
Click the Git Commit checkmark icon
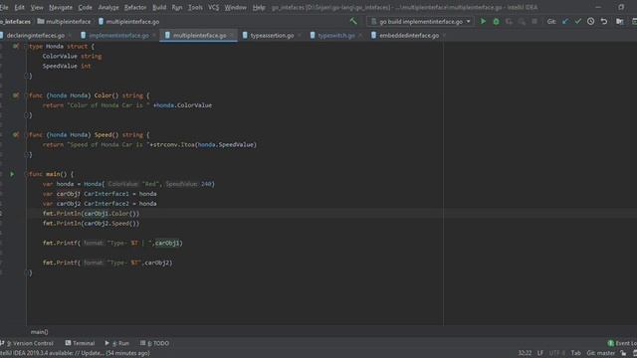click(578, 21)
